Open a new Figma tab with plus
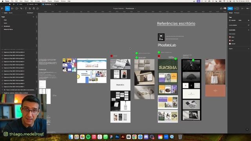The image size is (251, 141). pos(56,4)
